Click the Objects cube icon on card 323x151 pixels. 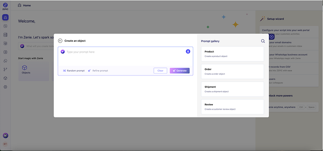click(x=25, y=67)
